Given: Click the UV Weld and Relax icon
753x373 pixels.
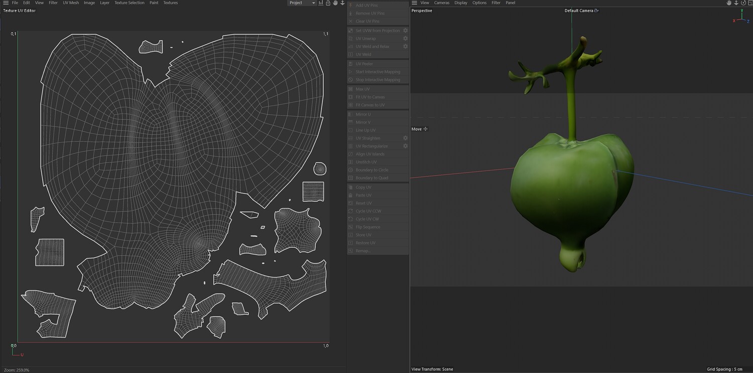Looking at the screenshot, I should point(350,47).
